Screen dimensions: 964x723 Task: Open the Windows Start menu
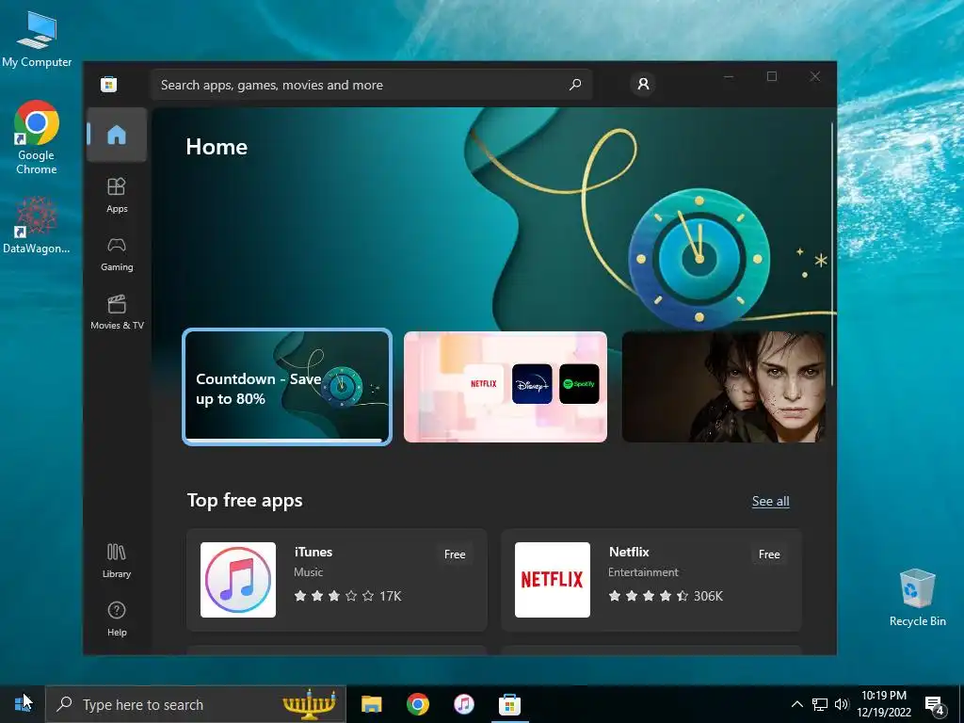tap(23, 704)
